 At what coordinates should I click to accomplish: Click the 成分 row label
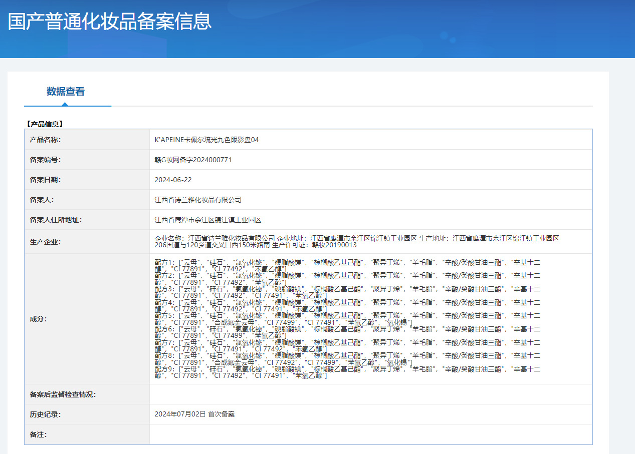[38, 319]
